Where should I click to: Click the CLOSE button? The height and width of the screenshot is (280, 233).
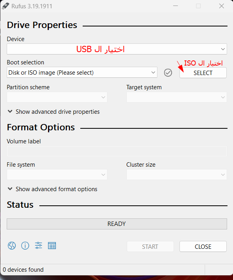tap(203, 246)
